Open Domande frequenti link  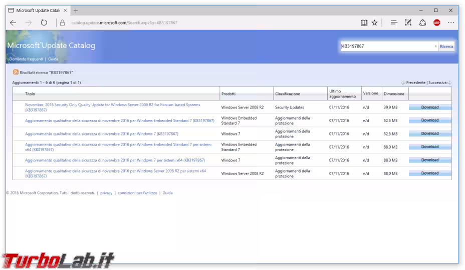click(26, 59)
